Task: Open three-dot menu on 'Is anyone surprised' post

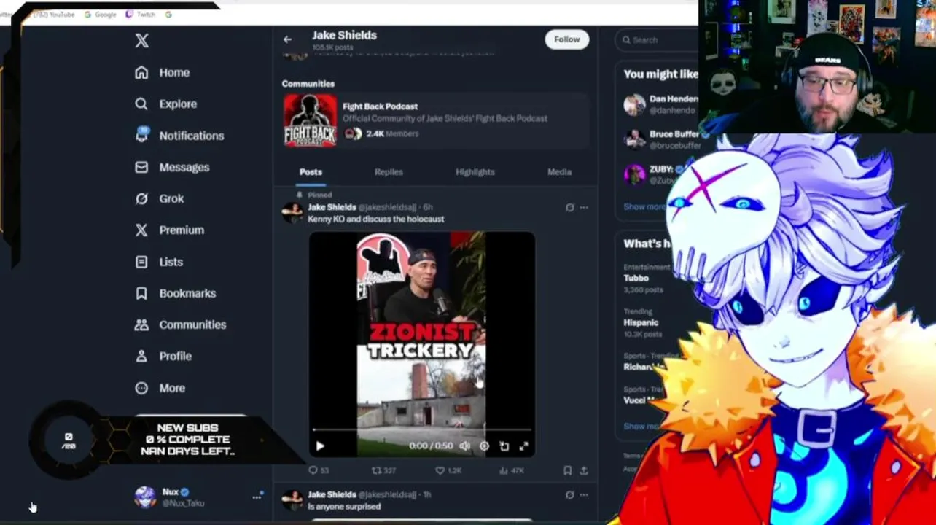Action: pos(584,494)
